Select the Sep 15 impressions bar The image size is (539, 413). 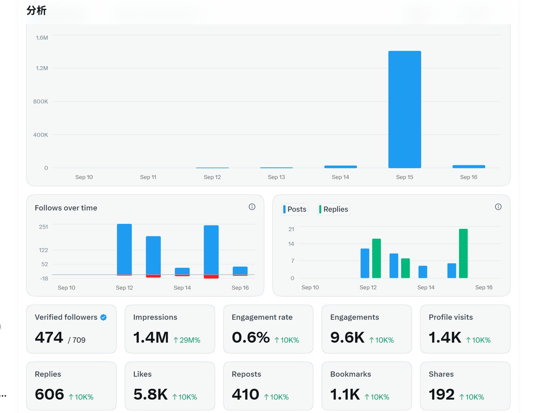coord(405,110)
